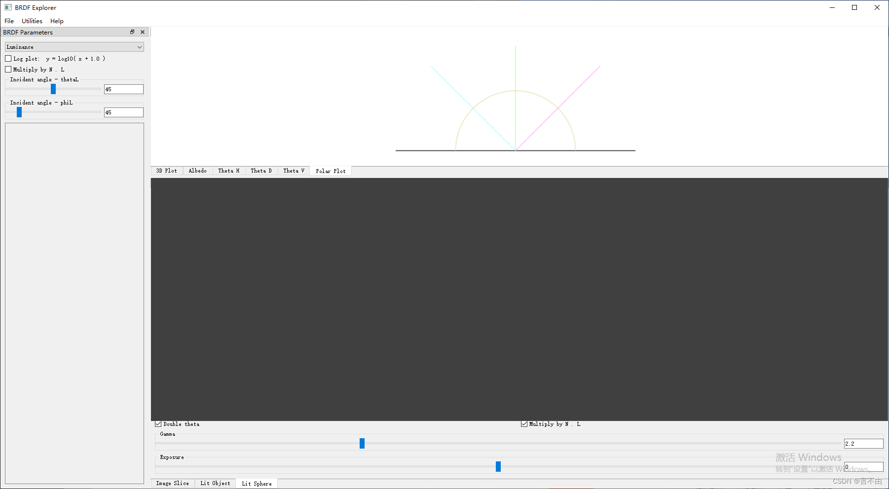
Task: Enable the Log plot option
Action: [x=8, y=58]
